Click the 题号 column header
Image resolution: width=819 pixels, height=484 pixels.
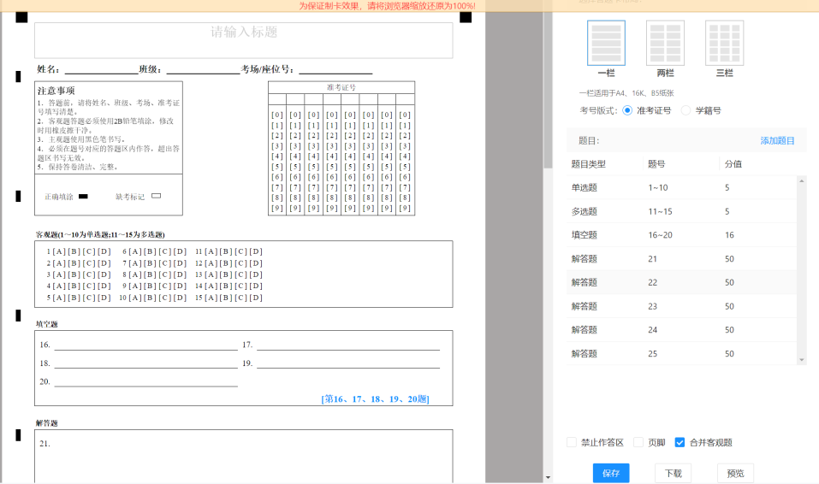[656, 164]
